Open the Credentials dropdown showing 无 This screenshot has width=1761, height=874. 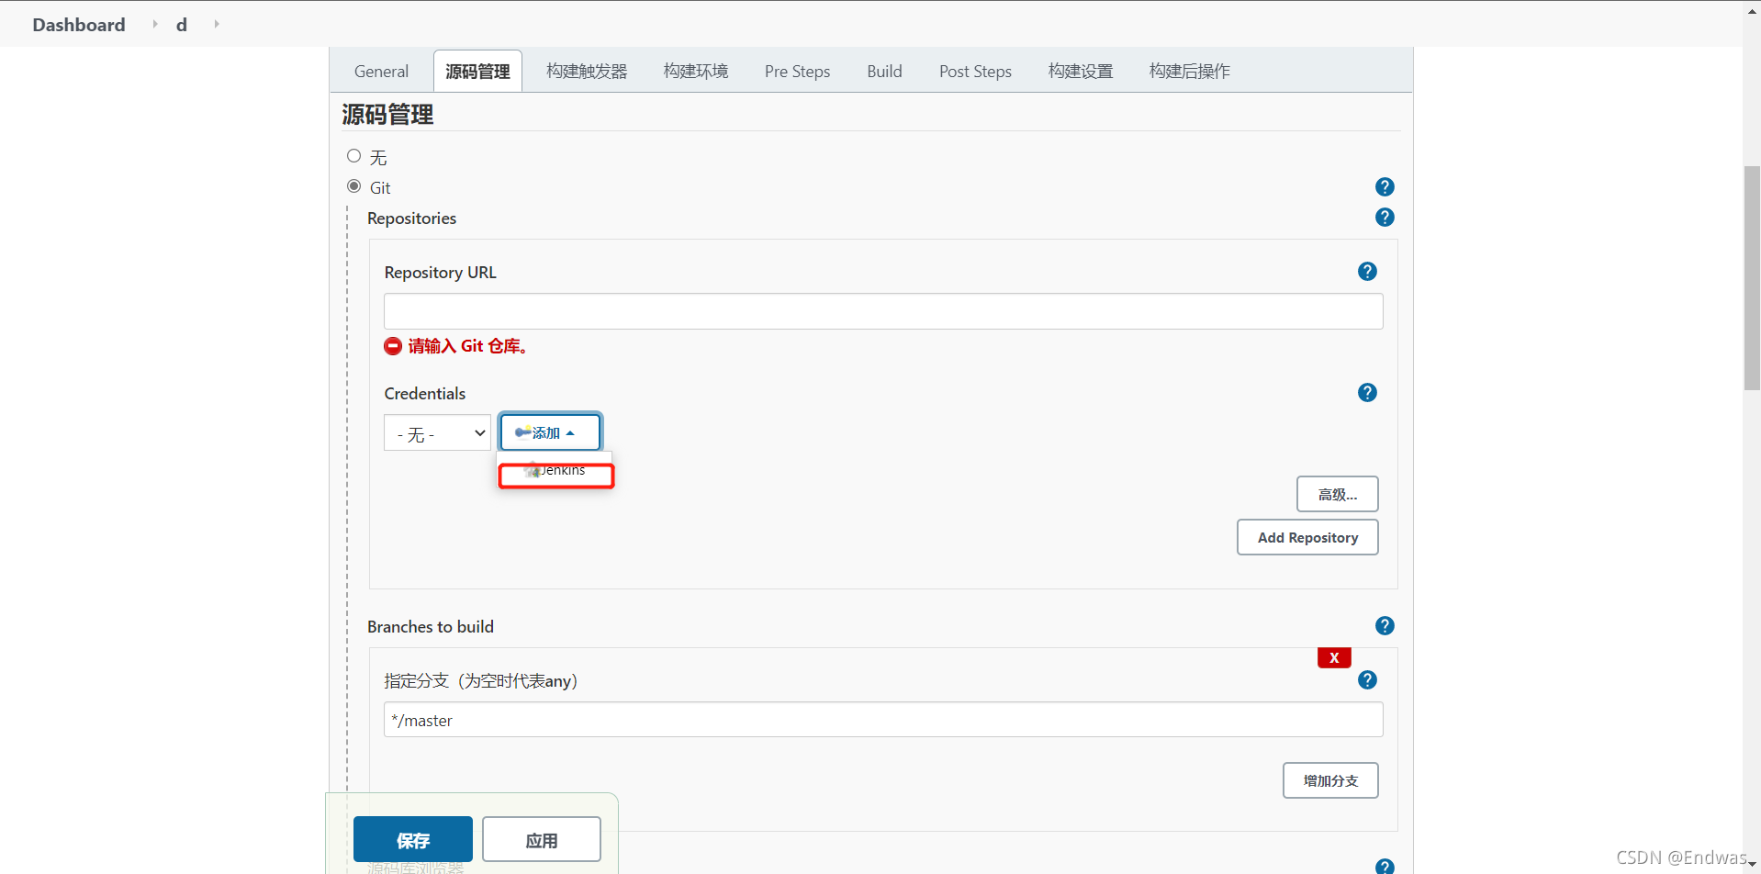(x=437, y=433)
